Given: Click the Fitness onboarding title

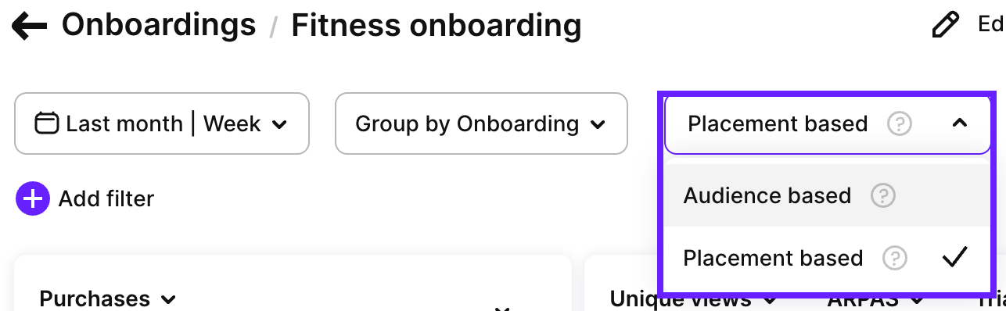Looking at the screenshot, I should point(437,25).
